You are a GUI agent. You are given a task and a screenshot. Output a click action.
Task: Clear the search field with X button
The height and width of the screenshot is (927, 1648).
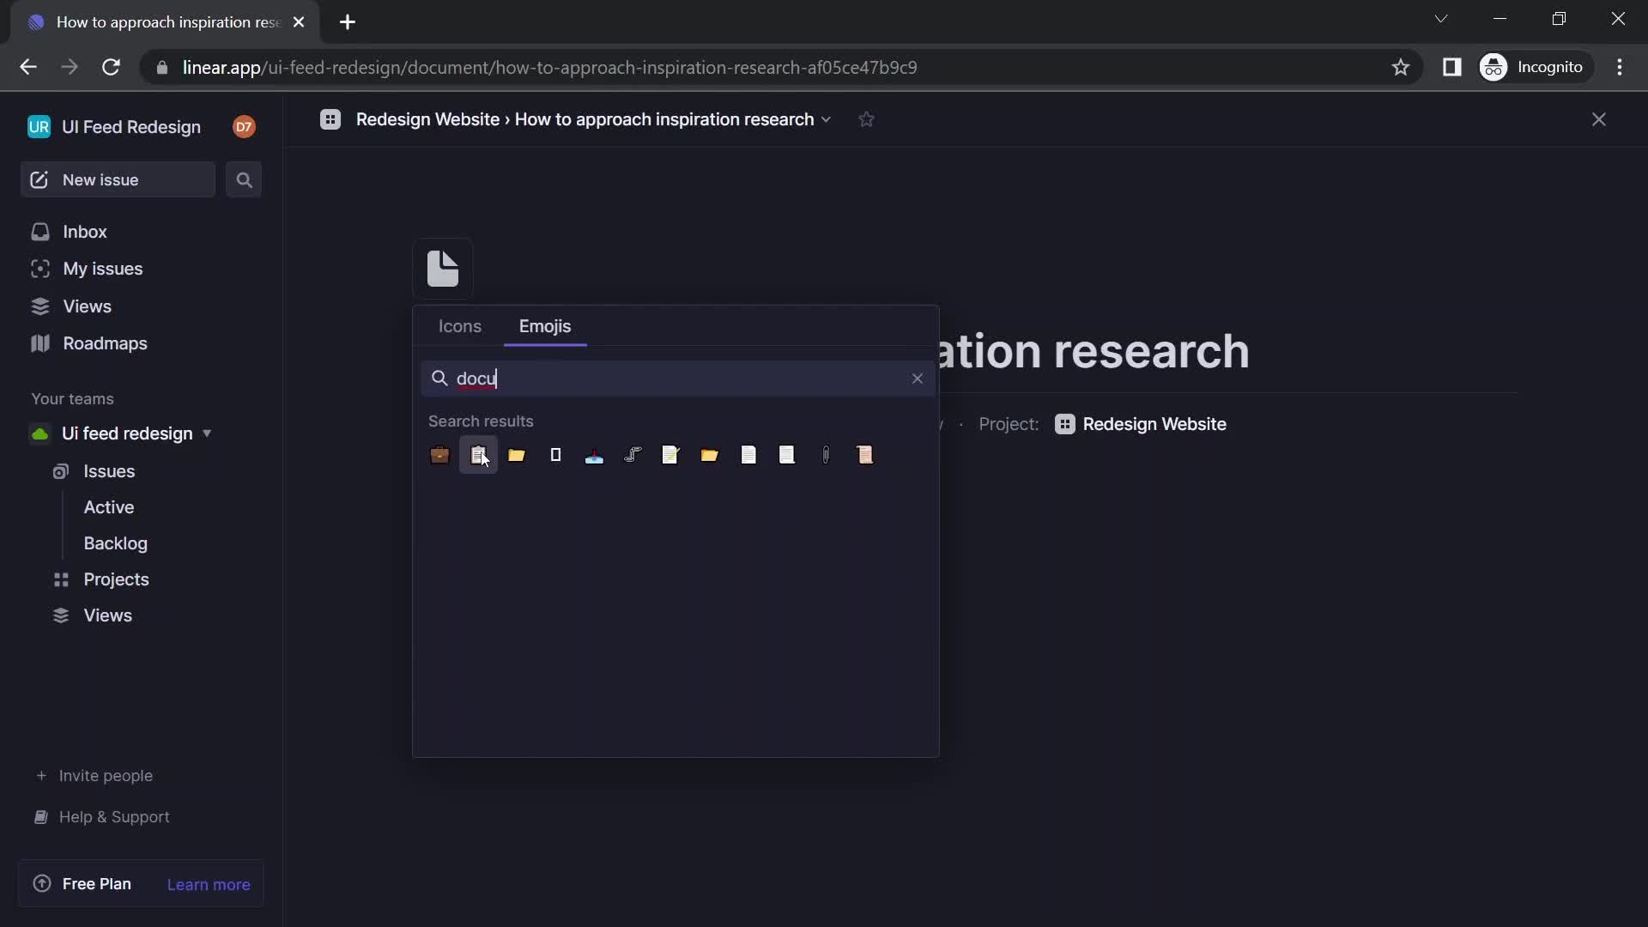(917, 378)
